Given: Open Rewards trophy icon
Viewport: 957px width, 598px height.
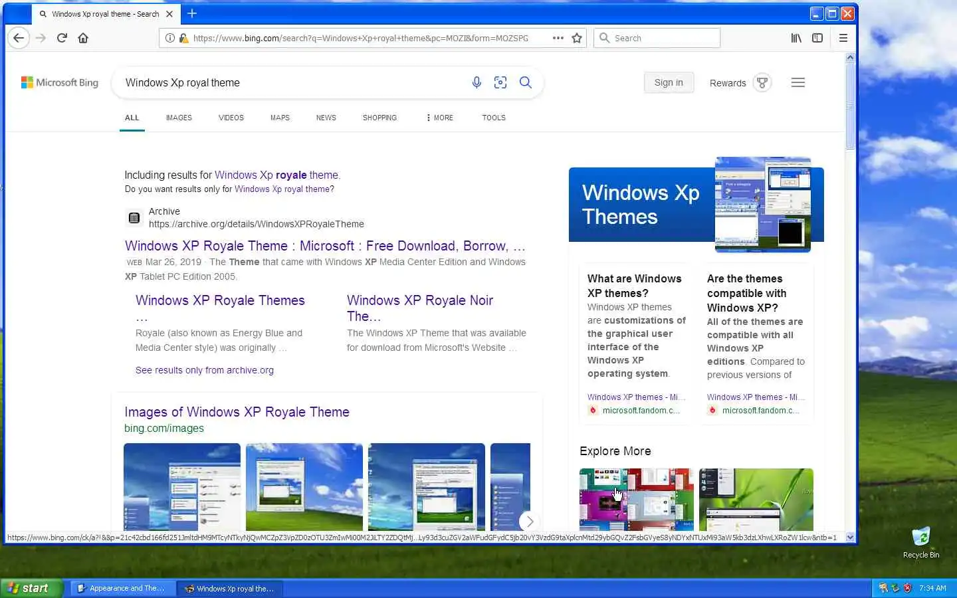Looking at the screenshot, I should pos(762,82).
